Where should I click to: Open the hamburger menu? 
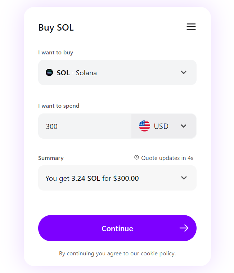click(x=191, y=27)
